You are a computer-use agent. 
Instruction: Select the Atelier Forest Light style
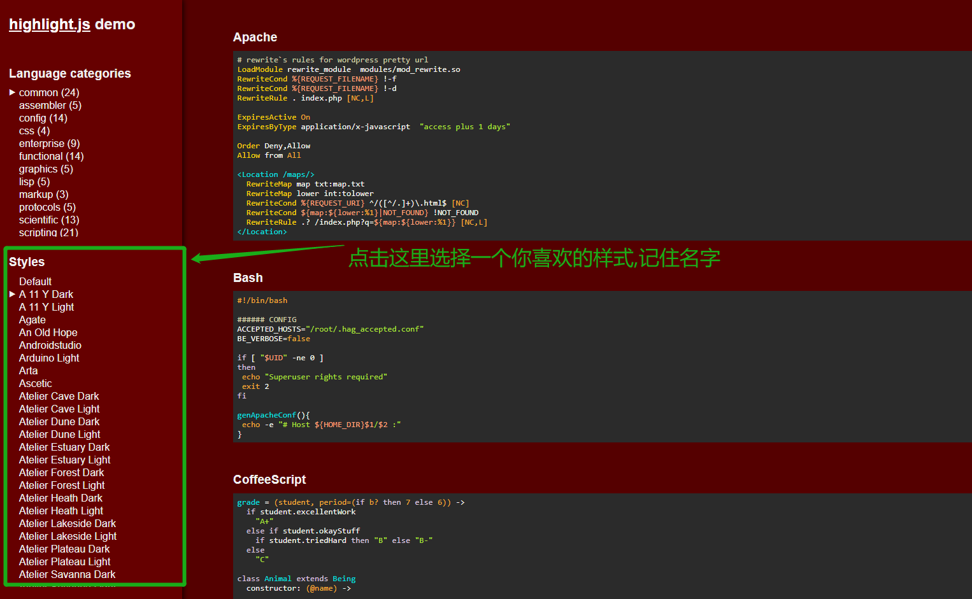click(62, 485)
